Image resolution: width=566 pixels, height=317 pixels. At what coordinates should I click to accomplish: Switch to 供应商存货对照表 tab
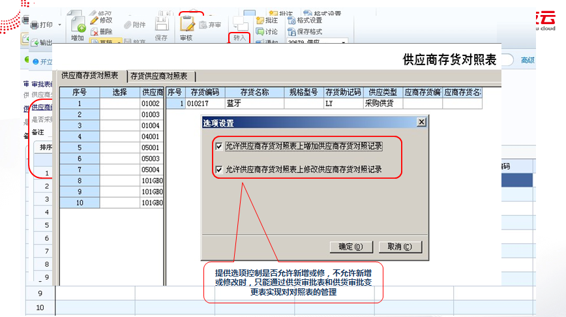click(x=90, y=76)
